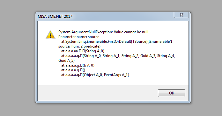Click the System.Linq.Enumerable.FirstOrDefault stack line

(x=117, y=42)
